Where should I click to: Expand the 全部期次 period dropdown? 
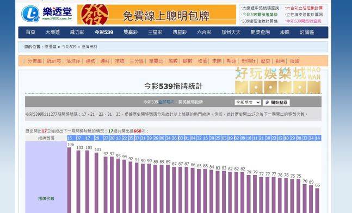248,103
